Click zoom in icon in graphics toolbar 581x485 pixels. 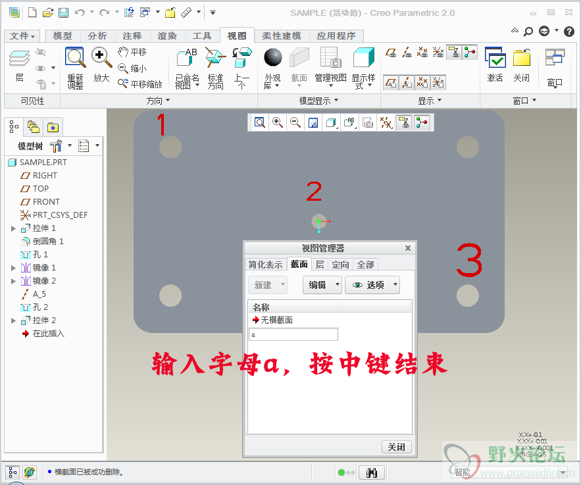tap(278, 122)
